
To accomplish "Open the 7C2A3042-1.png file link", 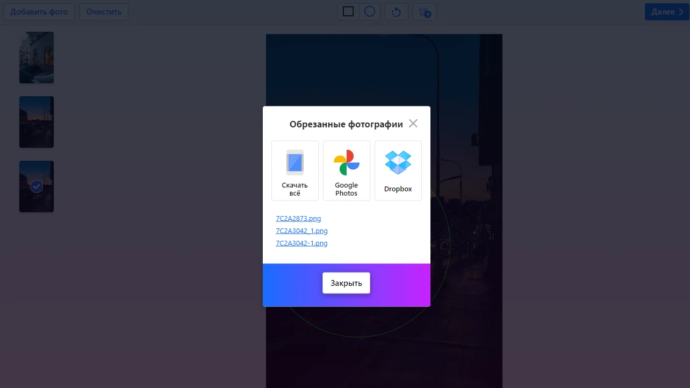I will point(301,243).
